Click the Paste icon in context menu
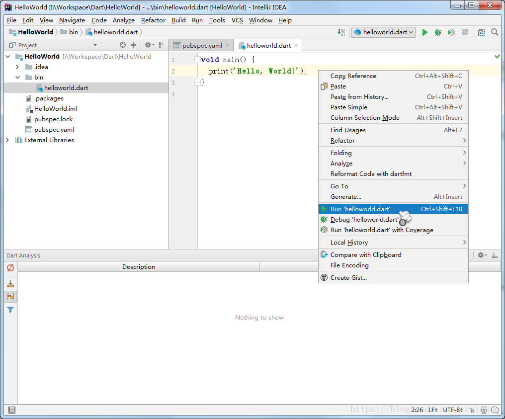Image resolution: width=505 pixels, height=419 pixels. [x=324, y=86]
